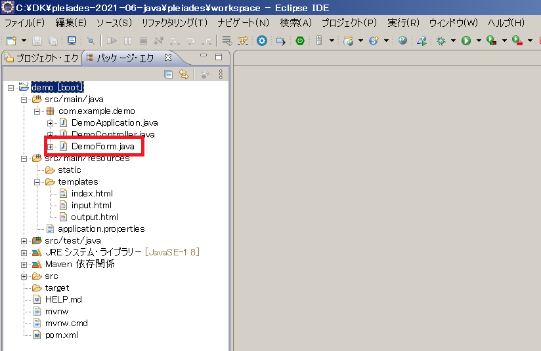The height and width of the screenshot is (351, 541).
Task: Open the ナビゲート(N) menu
Action: coord(243,23)
